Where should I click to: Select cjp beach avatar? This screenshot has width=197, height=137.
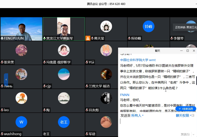64,74
